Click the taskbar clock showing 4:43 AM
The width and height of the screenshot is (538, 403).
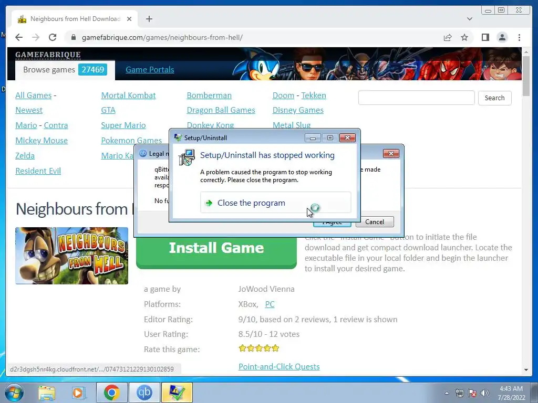point(511,393)
